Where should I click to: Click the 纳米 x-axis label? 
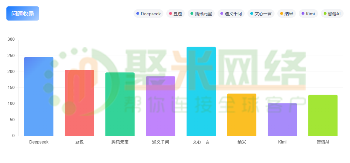click(x=242, y=142)
